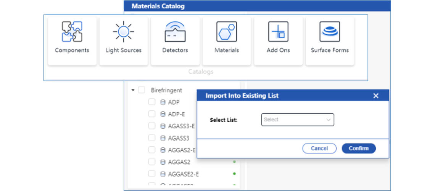Enable the AGGAS2 material checkbox
Screen dimensions: 435x191
(152, 162)
